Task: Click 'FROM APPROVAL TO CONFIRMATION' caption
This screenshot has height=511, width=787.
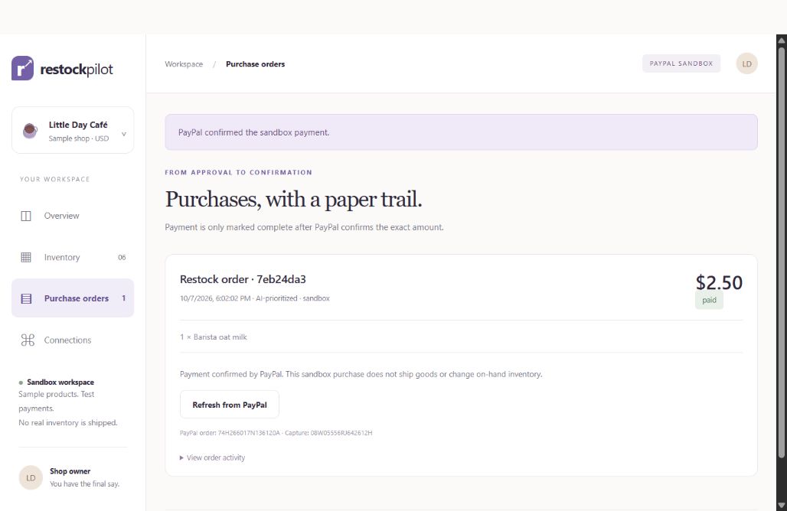Action: [x=238, y=173]
